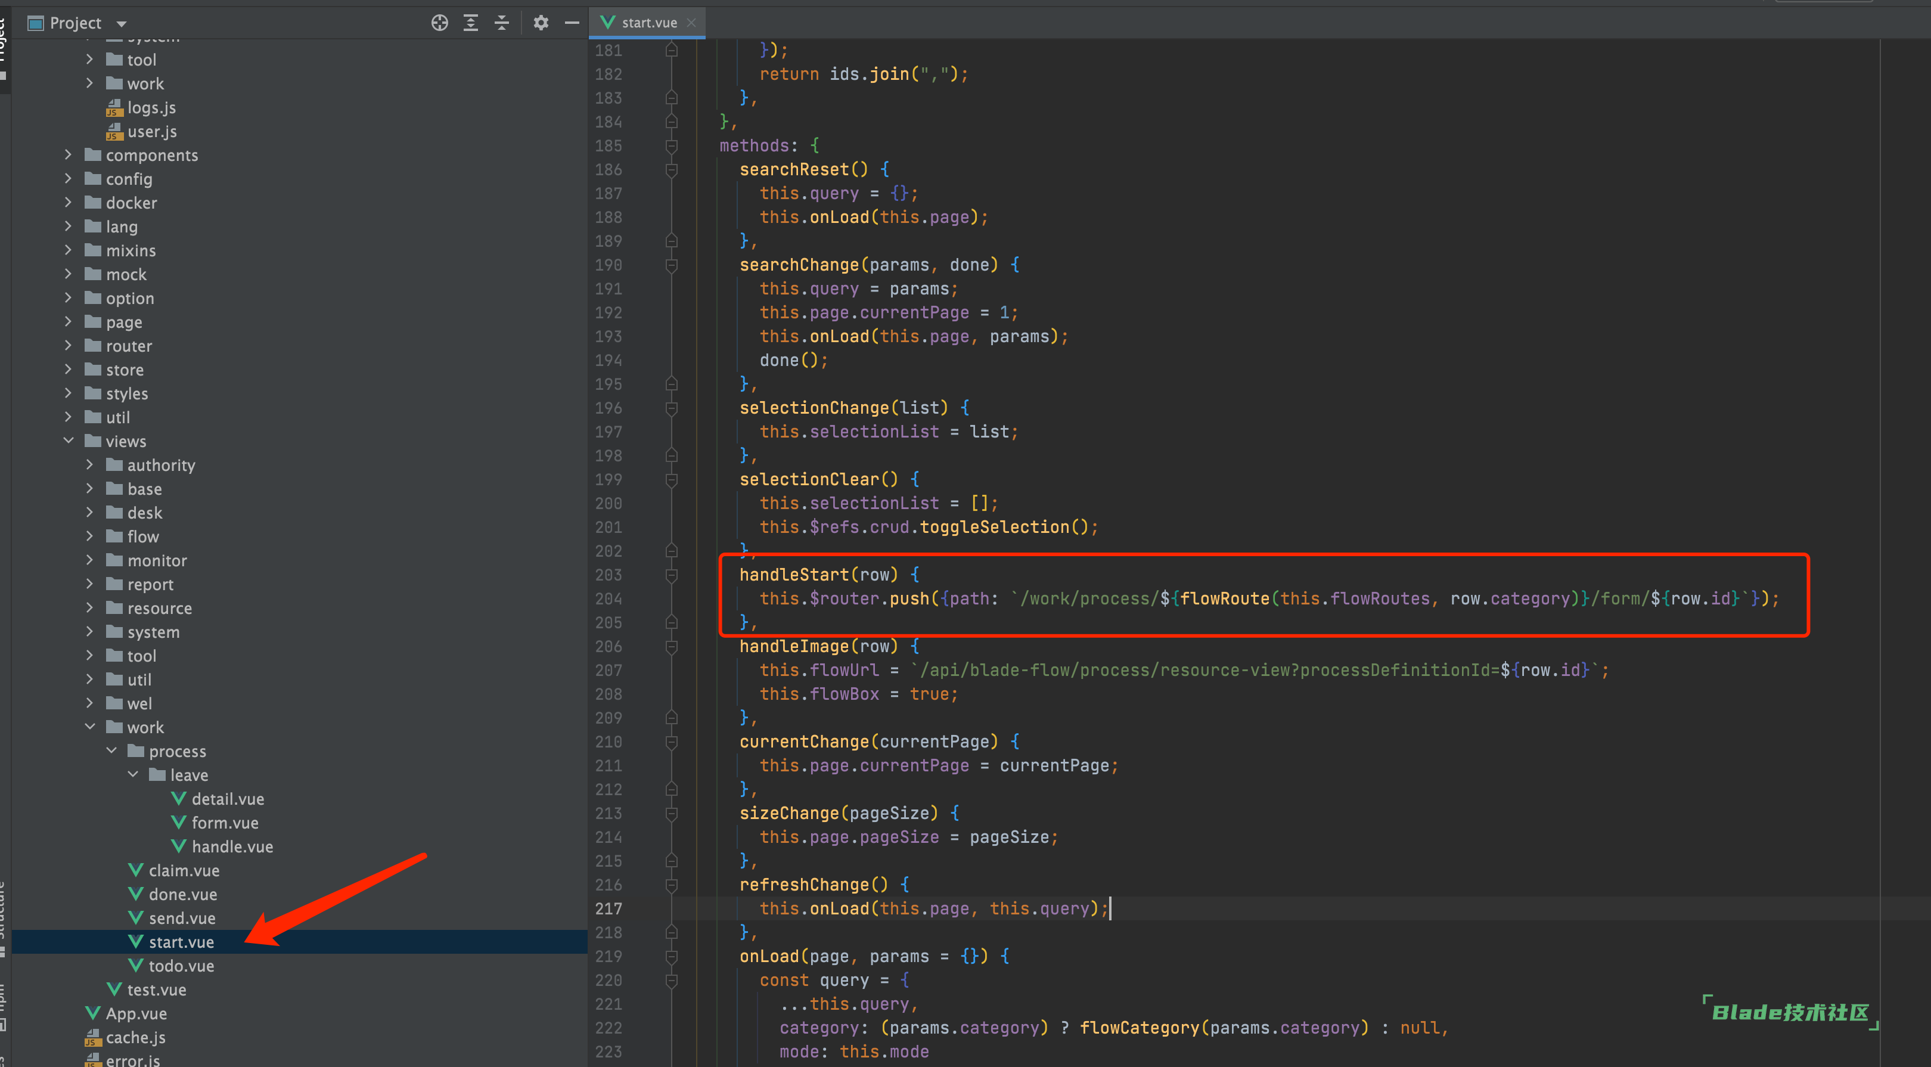Expand the docker folder
Image resolution: width=1931 pixels, height=1067 pixels.
click(68, 203)
